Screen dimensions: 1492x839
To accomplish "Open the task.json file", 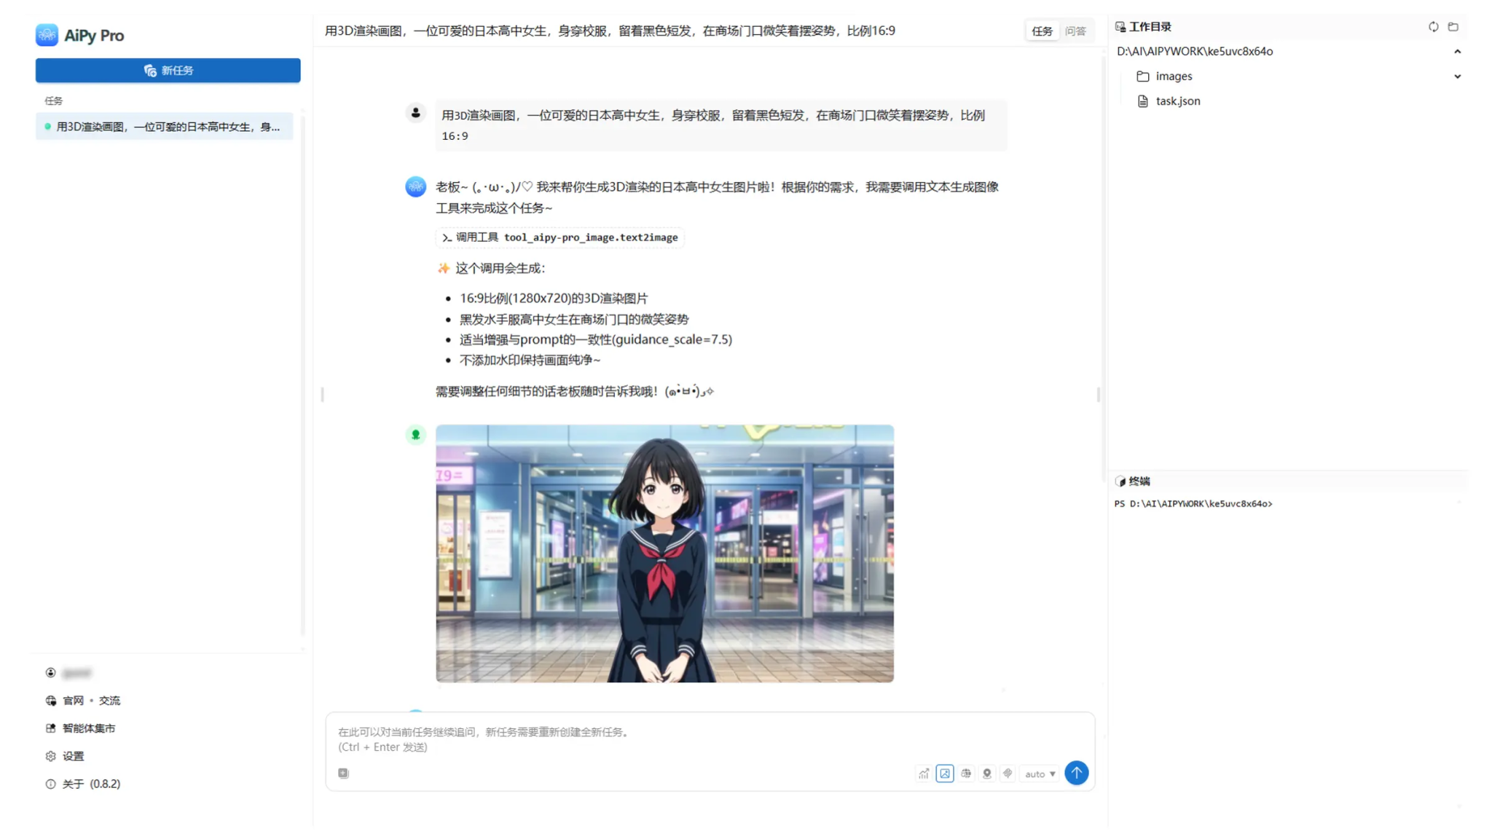I will [x=1177, y=101].
